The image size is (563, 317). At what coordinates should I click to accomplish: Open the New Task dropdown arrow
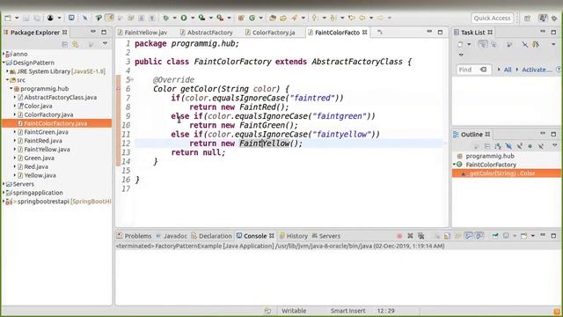[x=469, y=45]
